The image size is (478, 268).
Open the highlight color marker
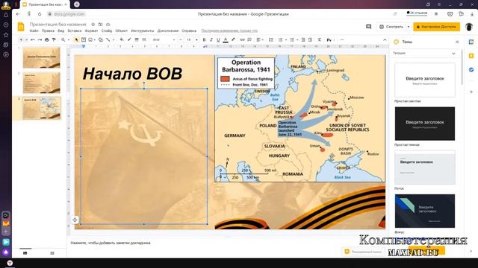point(233,39)
